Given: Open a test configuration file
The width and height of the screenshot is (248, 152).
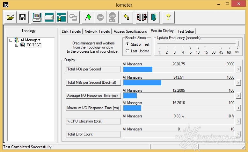Looking at the screenshot, I should pos(11,17).
